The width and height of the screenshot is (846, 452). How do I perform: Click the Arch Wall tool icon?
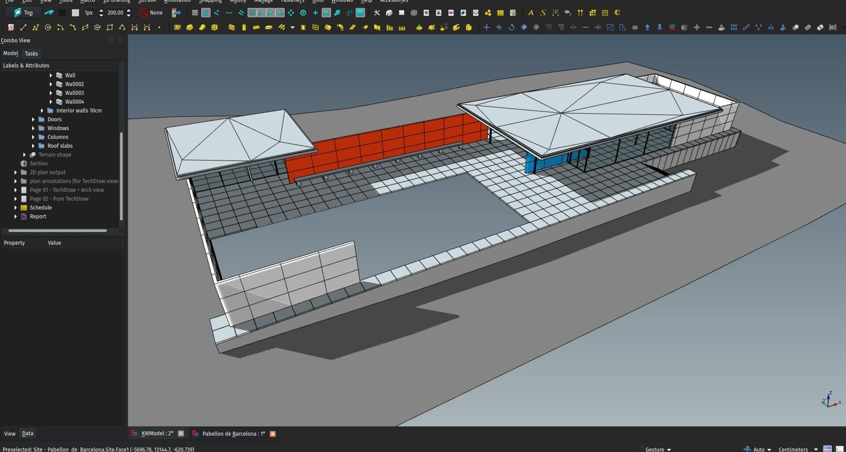coord(231,27)
